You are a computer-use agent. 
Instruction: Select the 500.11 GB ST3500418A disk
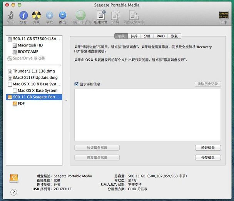(34, 39)
